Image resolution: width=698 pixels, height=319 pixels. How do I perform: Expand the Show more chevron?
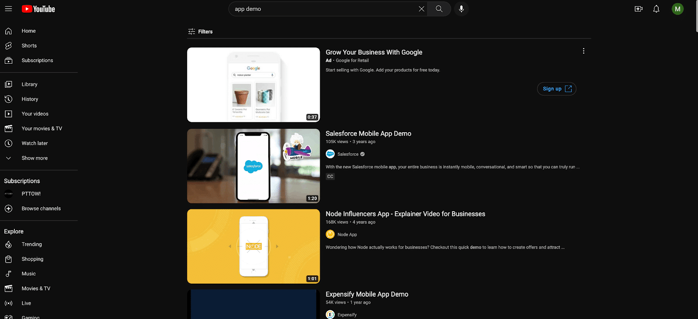point(8,158)
